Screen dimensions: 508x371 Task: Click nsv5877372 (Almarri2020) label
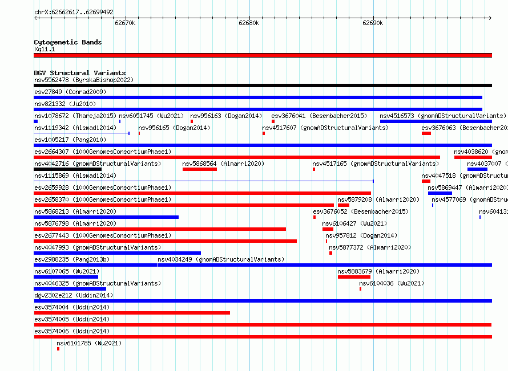[370, 247]
